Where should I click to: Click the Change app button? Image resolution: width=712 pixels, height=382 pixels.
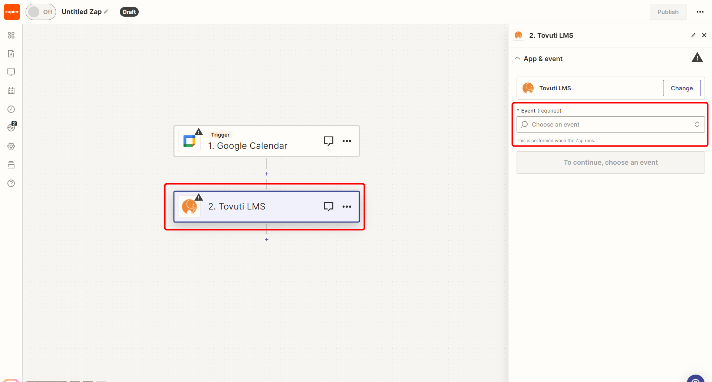tap(682, 88)
